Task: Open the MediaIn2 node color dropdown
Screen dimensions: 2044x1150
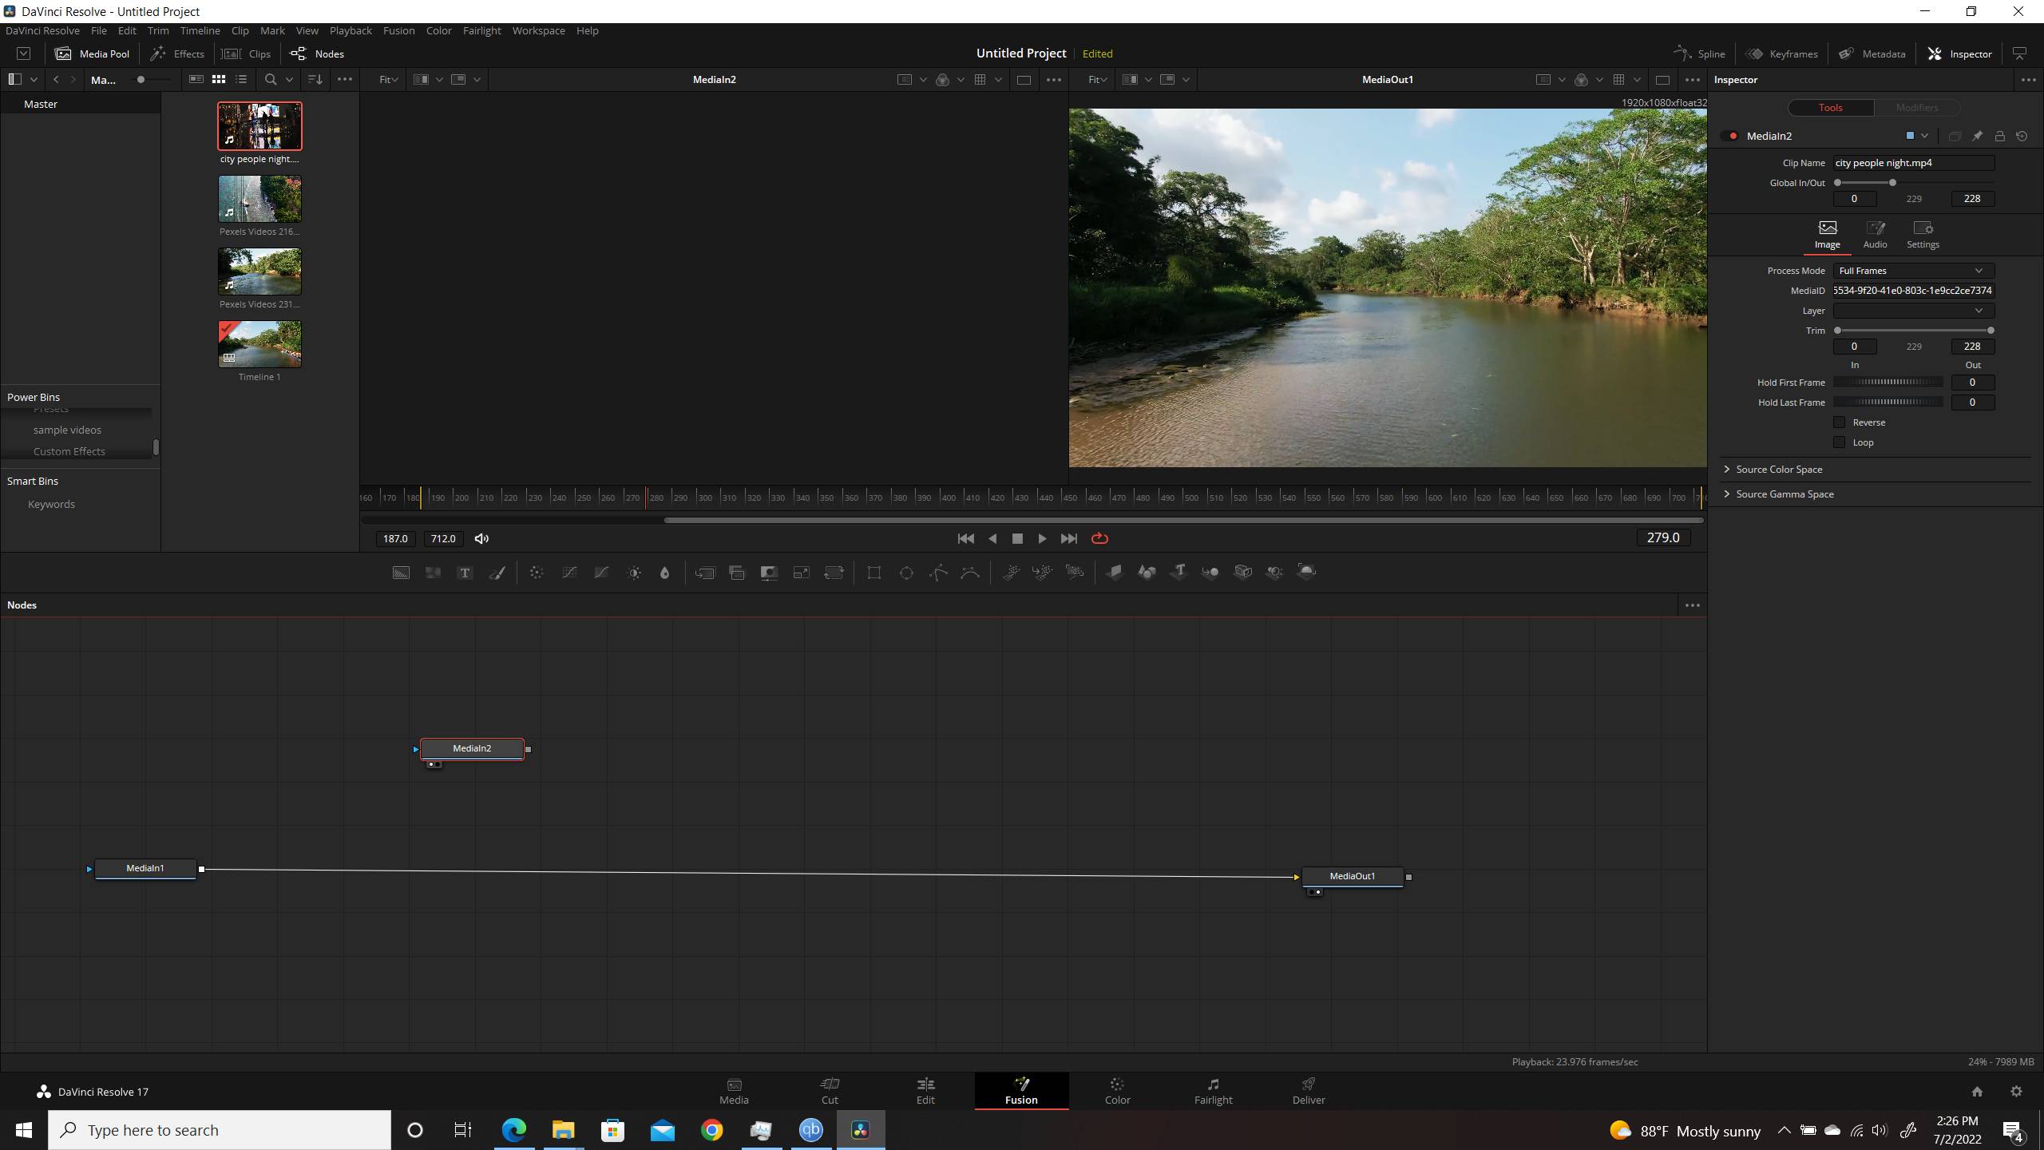Action: pos(1924,136)
